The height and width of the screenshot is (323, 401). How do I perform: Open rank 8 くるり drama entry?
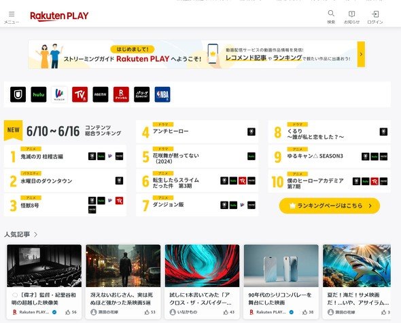(329, 132)
